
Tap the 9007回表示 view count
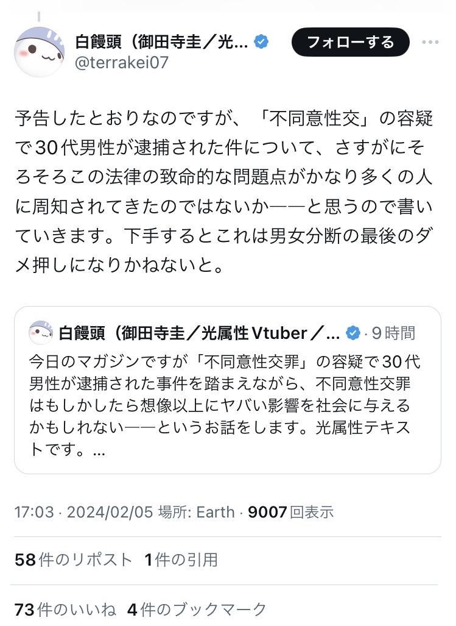(x=290, y=512)
